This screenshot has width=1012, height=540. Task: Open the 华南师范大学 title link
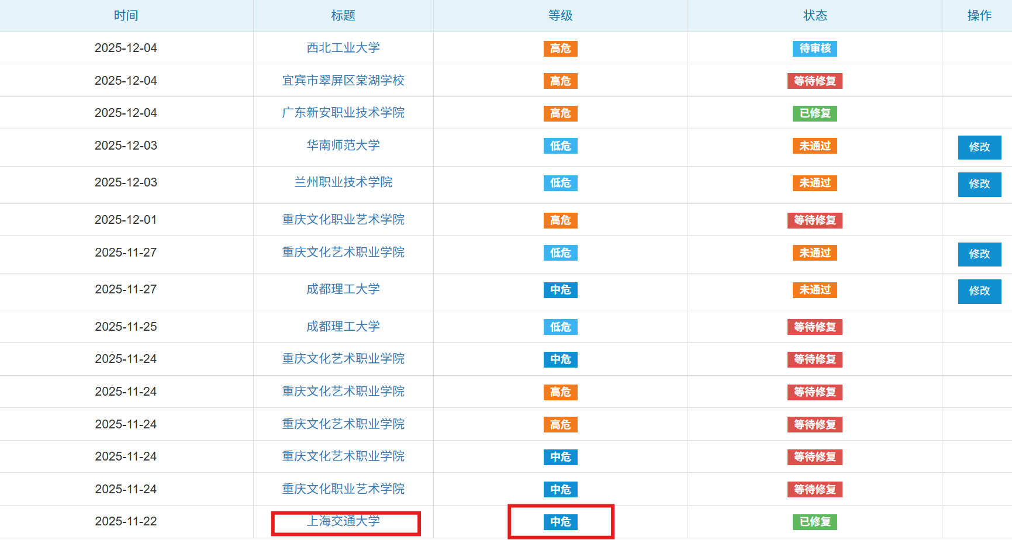(343, 146)
